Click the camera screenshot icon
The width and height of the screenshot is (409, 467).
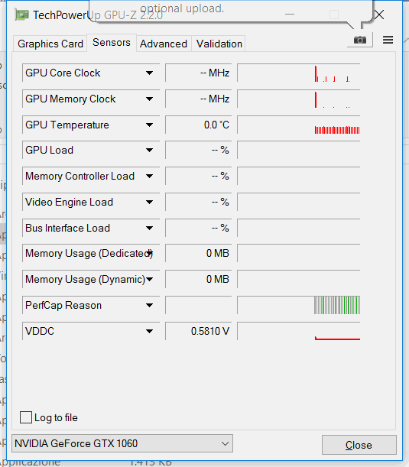coord(360,40)
